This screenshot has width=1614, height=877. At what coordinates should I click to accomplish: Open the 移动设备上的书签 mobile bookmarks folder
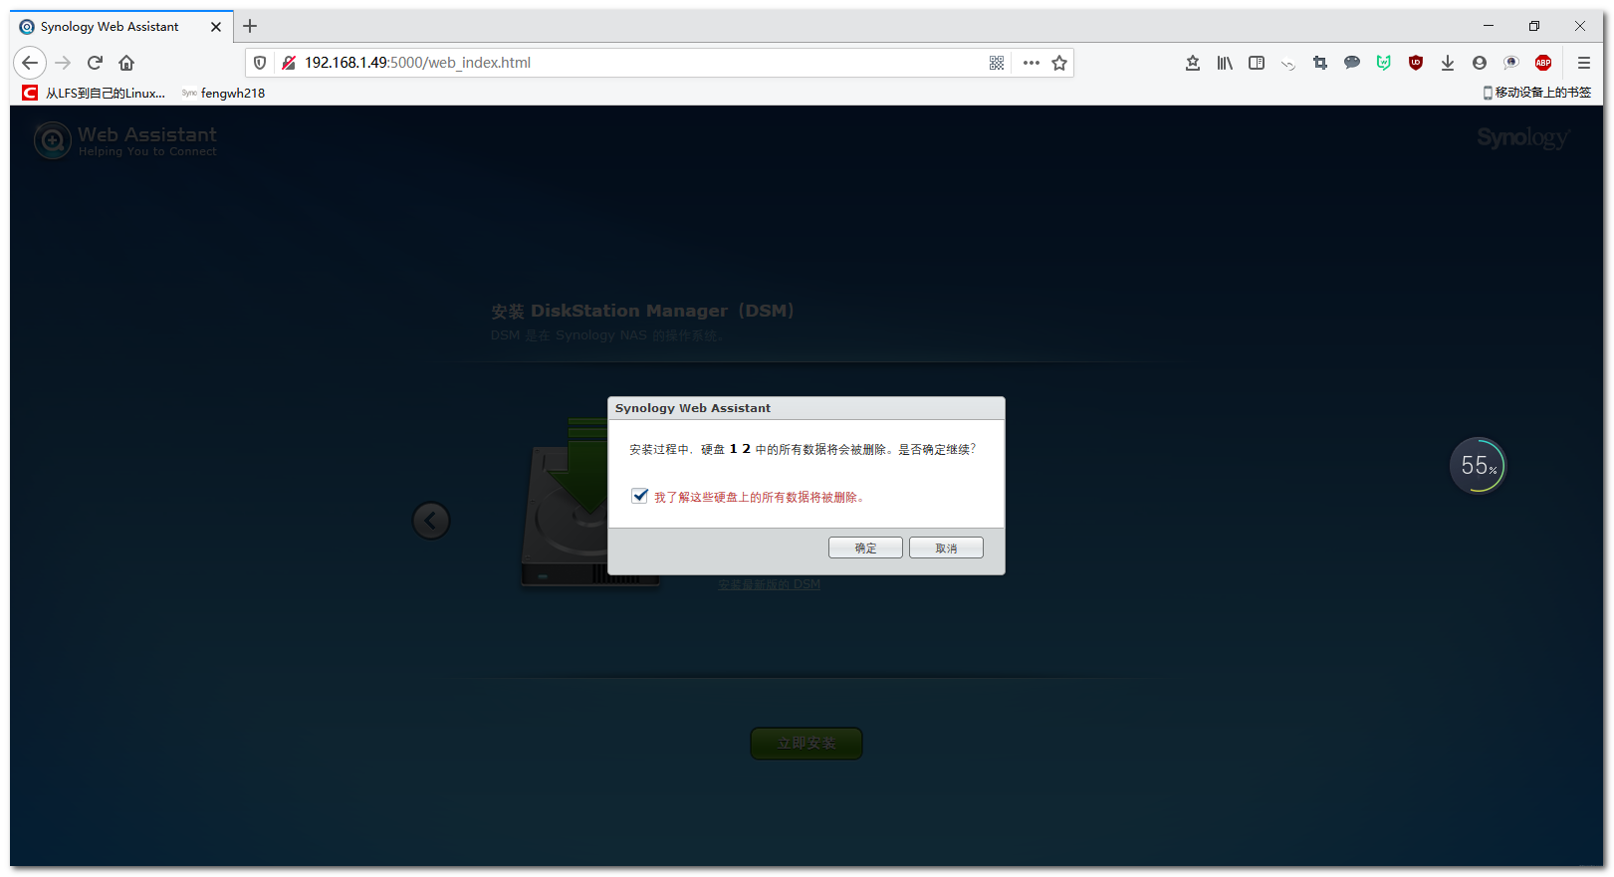coord(1537,93)
